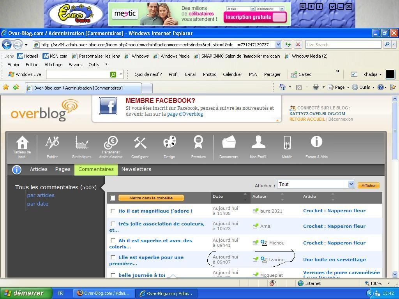The image size is (399, 299).
Task: Click the Stop loading red X icon
Action: 298,45
